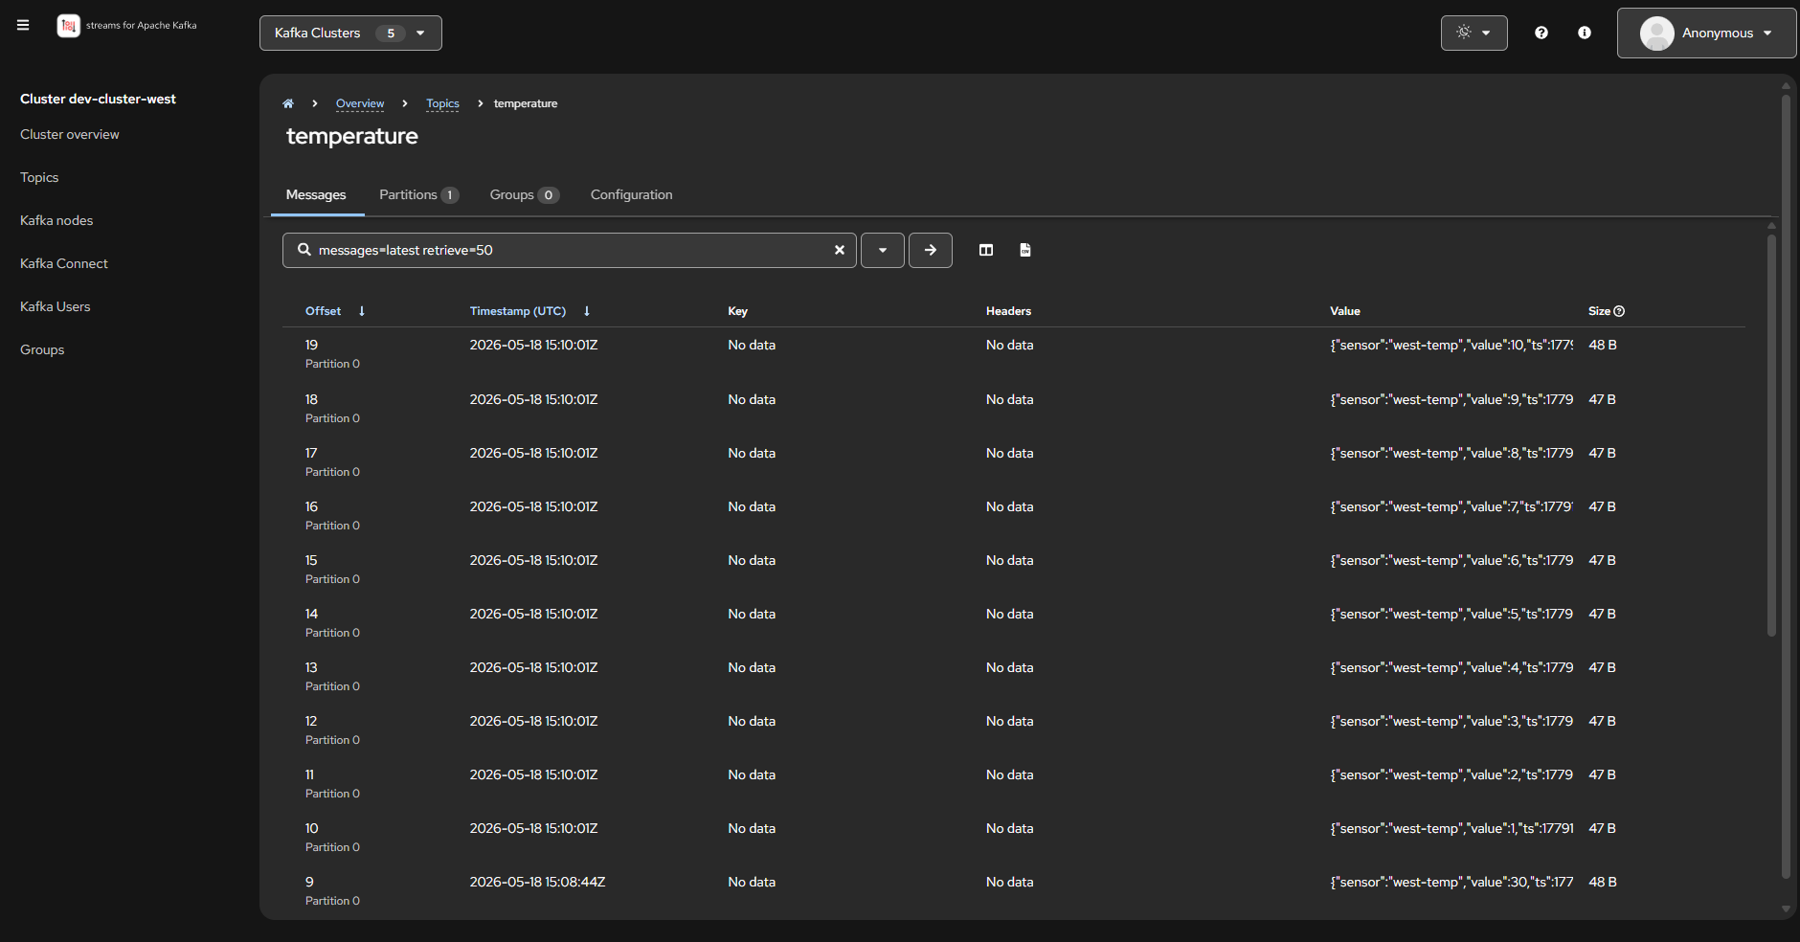Follow the Topics breadcrumb link
This screenshot has height=942, width=1800.
pyautogui.click(x=442, y=103)
